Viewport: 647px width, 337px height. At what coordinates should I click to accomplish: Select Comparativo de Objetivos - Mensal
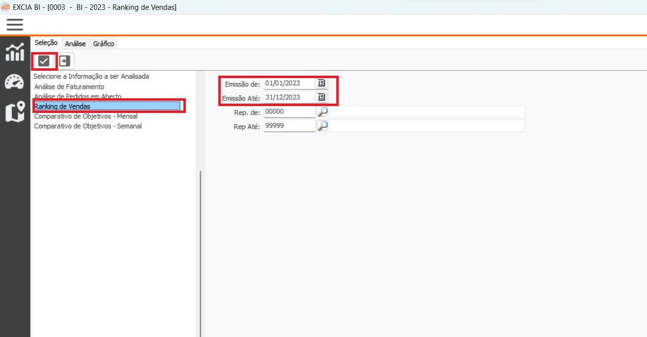[x=86, y=116]
